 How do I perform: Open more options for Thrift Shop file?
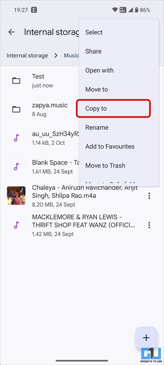pyautogui.click(x=149, y=225)
